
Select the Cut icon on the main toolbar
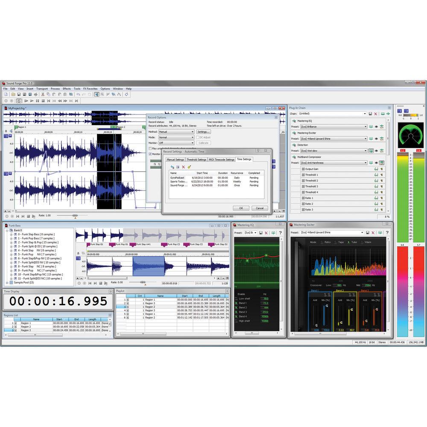point(43,94)
